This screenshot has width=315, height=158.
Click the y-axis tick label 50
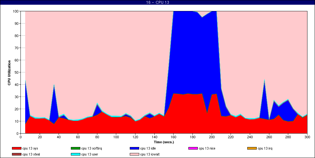(17, 72)
